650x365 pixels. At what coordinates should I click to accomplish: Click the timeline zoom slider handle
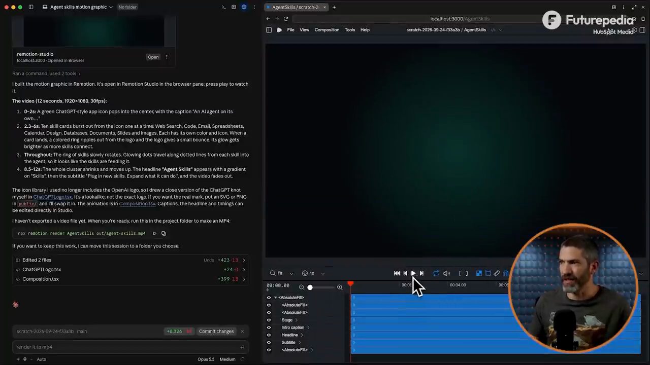point(310,287)
